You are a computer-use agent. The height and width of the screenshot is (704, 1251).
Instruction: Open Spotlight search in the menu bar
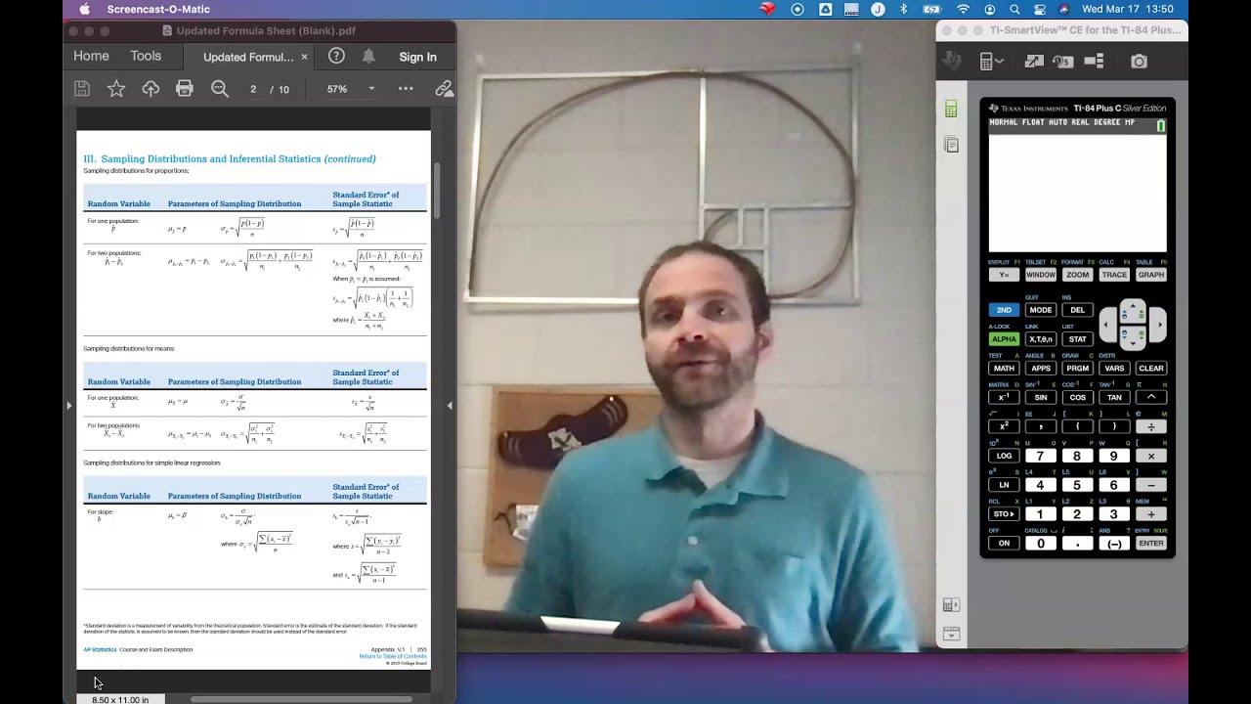pyautogui.click(x=1014, y=10)
